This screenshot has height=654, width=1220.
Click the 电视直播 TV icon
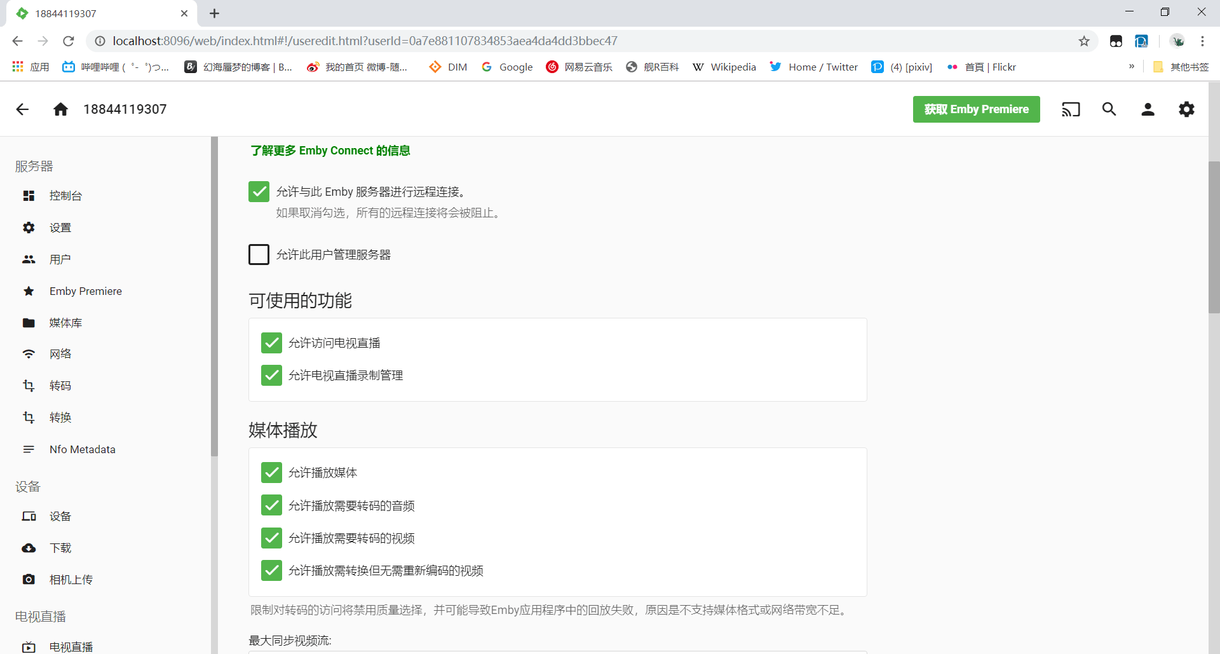click(29, 647)
